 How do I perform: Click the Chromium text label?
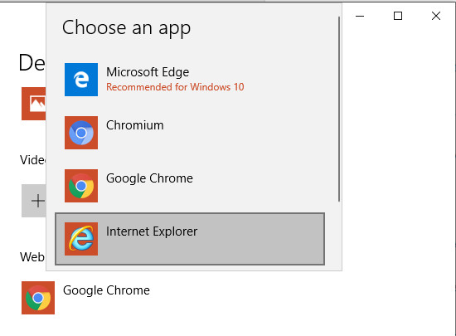coord(134,125)
